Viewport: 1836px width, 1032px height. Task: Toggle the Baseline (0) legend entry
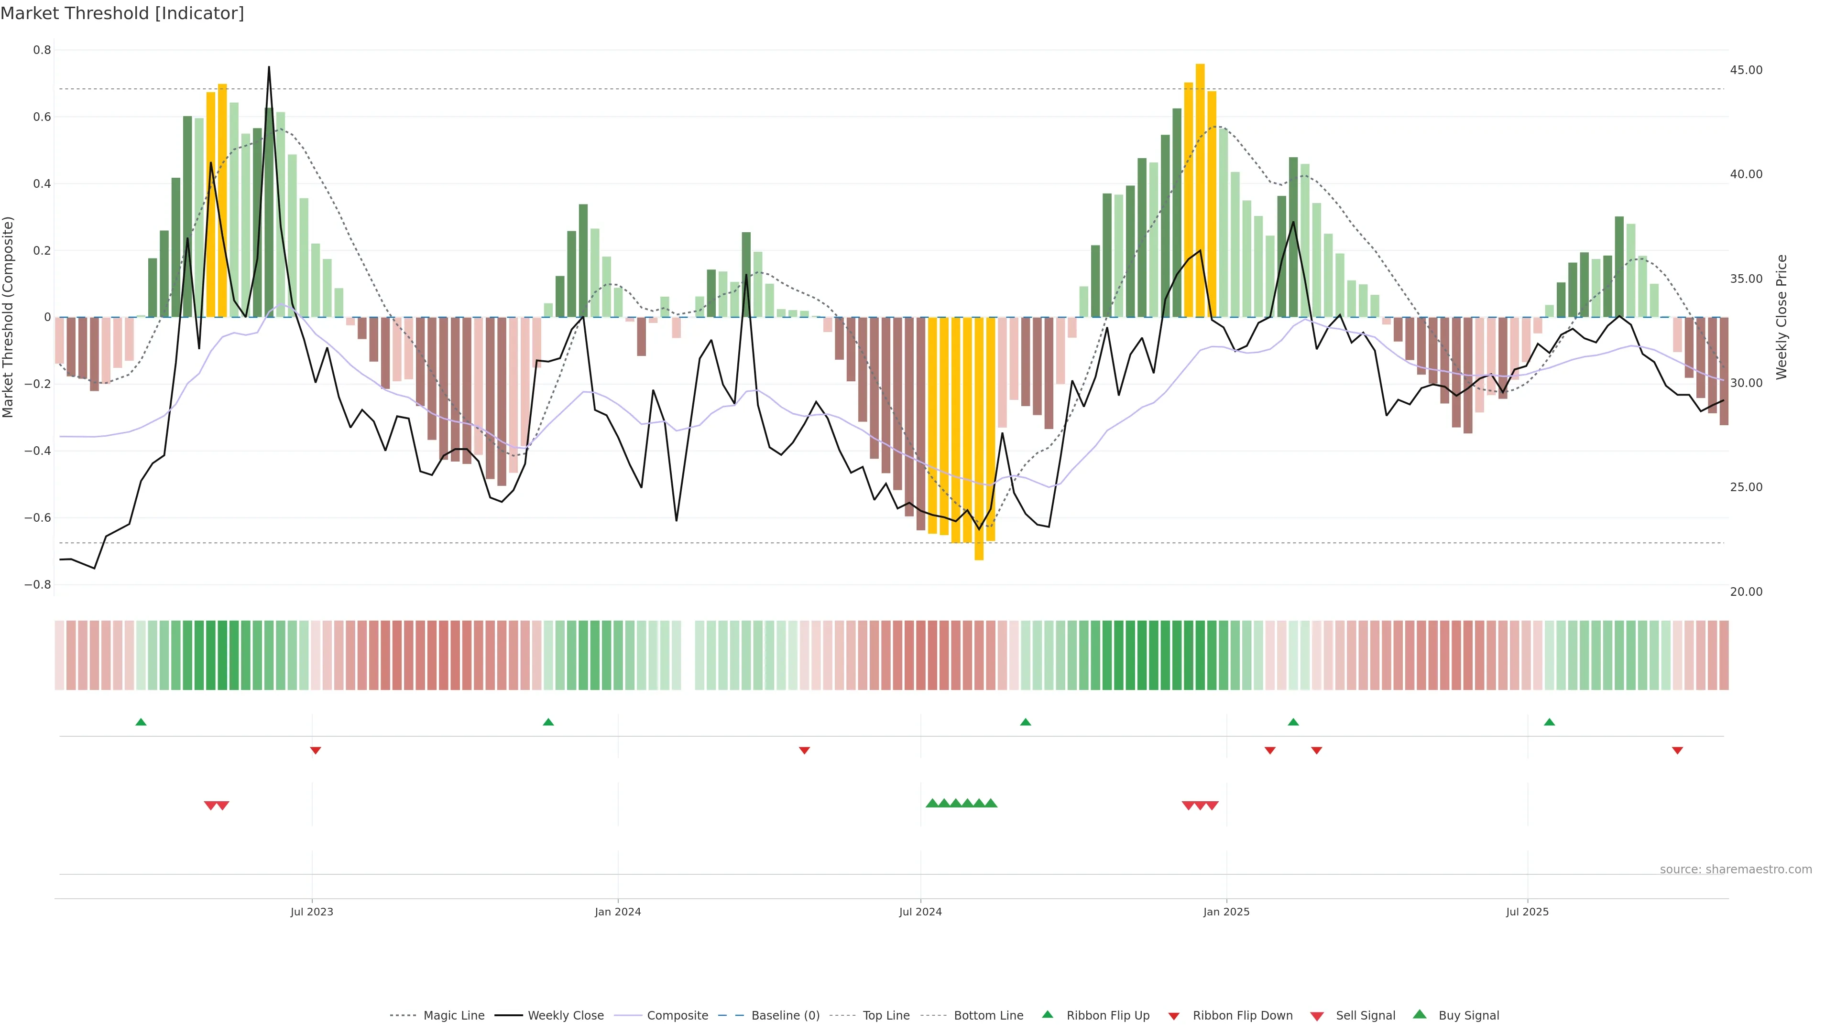(786, 1016)
